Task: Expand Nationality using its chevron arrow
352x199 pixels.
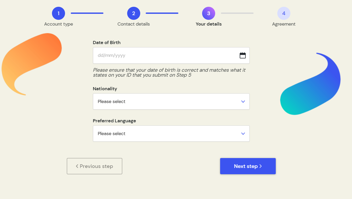Action: click(243, 101)
